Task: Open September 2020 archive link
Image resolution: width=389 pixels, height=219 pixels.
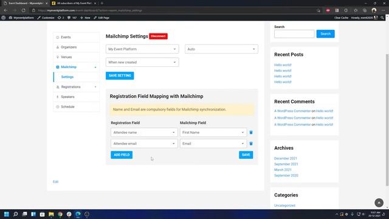Action: [286, 176]
